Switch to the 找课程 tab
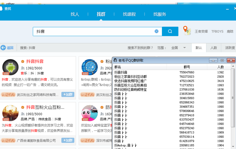 tap(129, 14)
